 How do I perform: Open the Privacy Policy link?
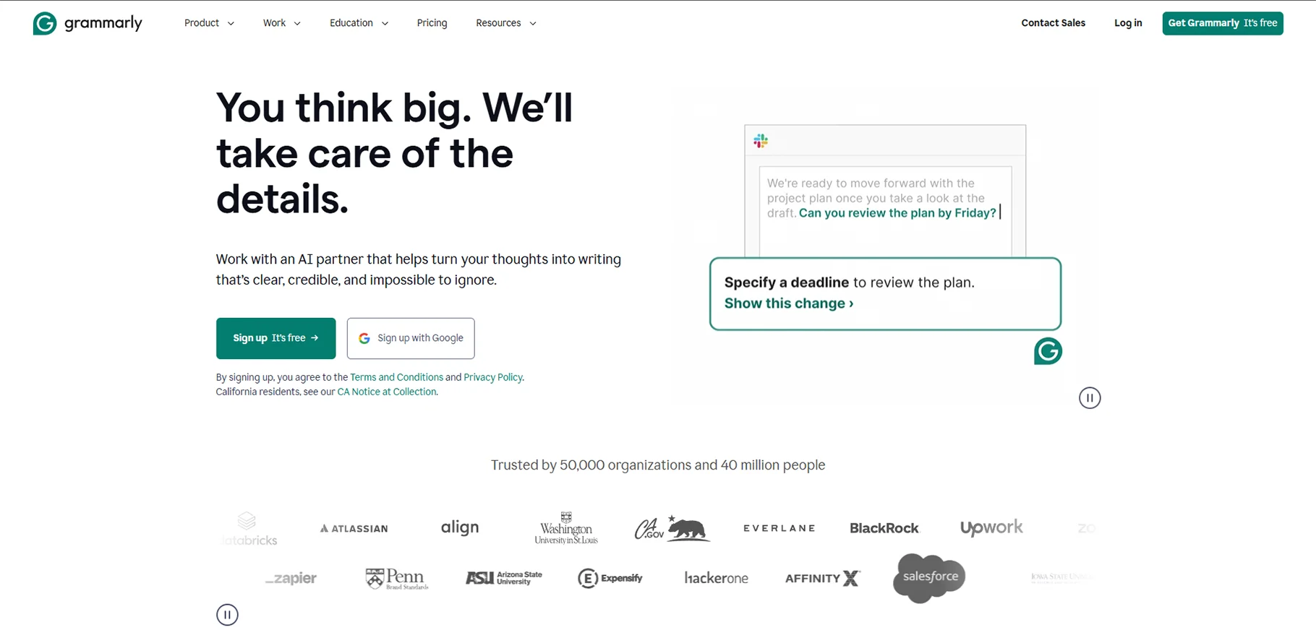pos(493,377)
